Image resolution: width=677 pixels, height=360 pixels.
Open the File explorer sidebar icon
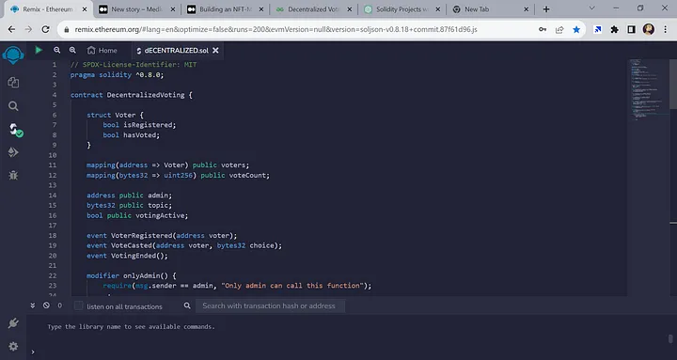click(x=13, y=83)
